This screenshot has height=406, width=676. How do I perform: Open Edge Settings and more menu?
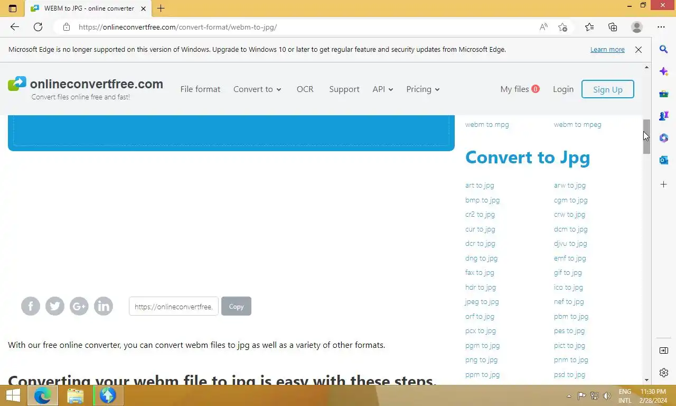661,27
